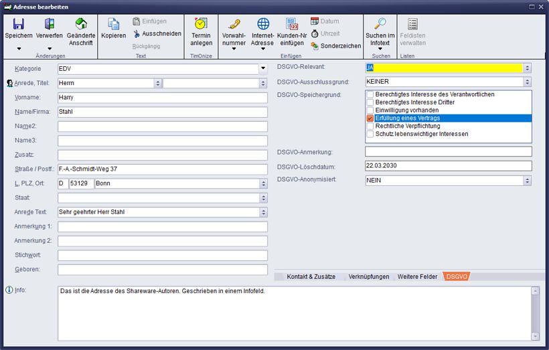Click the Ausschneiden cut button
The height and width of the screenshot is (350, 549).
click(157, 33)
